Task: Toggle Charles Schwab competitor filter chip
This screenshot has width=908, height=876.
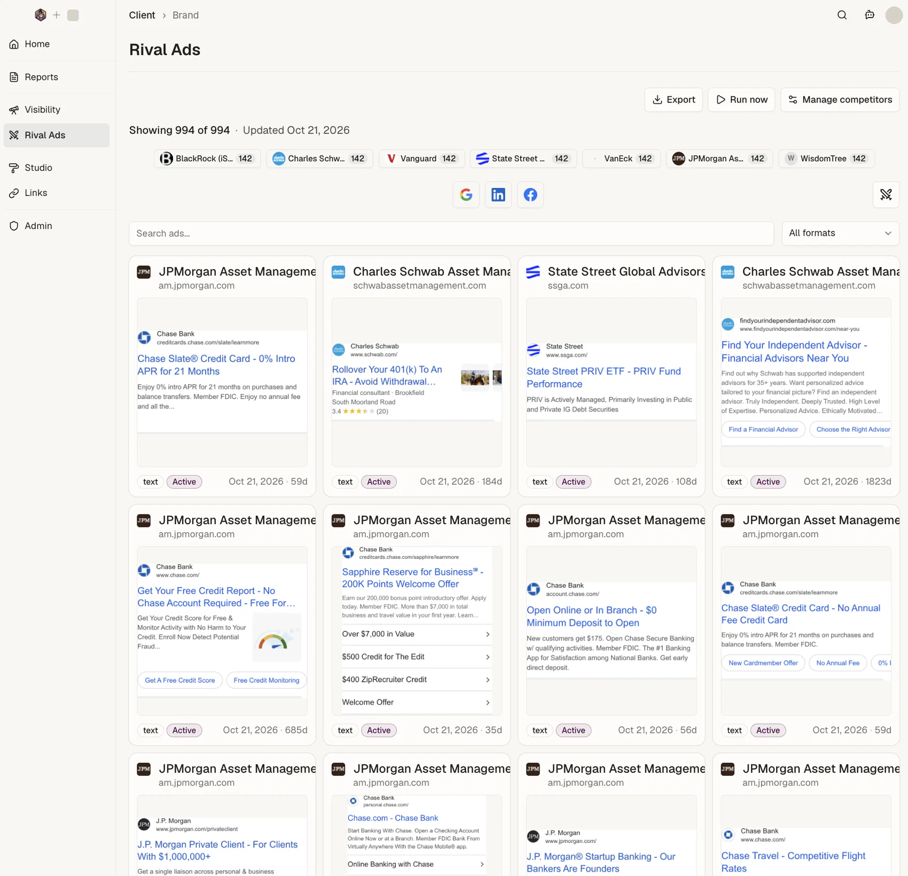Action: (319, 159)
